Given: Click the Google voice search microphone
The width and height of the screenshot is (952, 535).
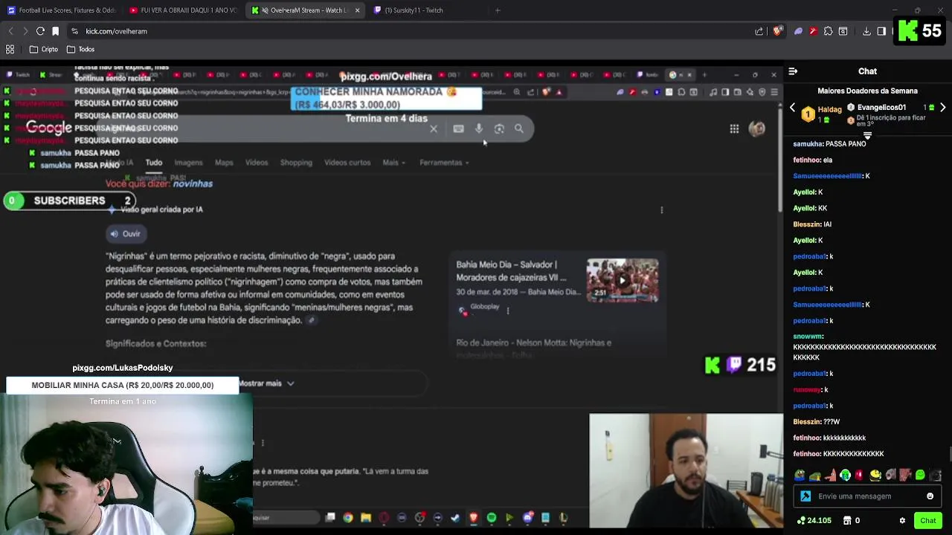Looking at the screenshot, I should tap(479, 129).
